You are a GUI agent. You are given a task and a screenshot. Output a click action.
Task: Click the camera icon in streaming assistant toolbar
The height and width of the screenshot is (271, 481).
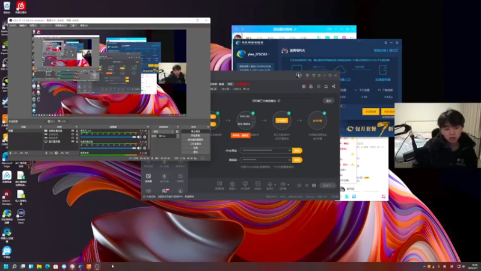coord(232,184)
